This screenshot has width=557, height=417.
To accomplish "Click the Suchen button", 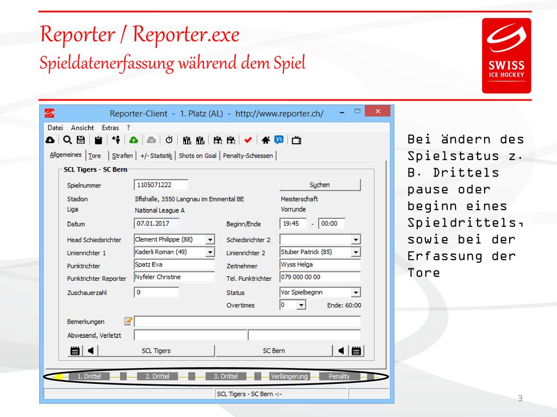I will tap(320, 185).
